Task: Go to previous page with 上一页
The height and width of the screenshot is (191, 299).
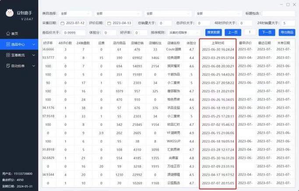Action: [x=233, y=32]
